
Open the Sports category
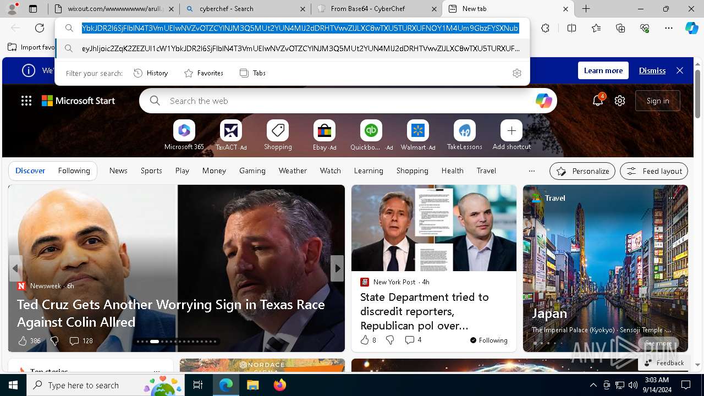pos(151,171)
